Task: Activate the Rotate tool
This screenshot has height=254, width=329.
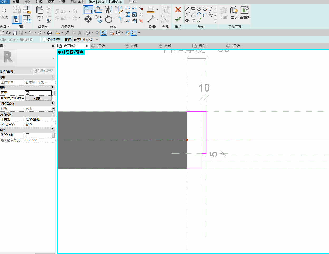Action: click(x=108, y=19)
